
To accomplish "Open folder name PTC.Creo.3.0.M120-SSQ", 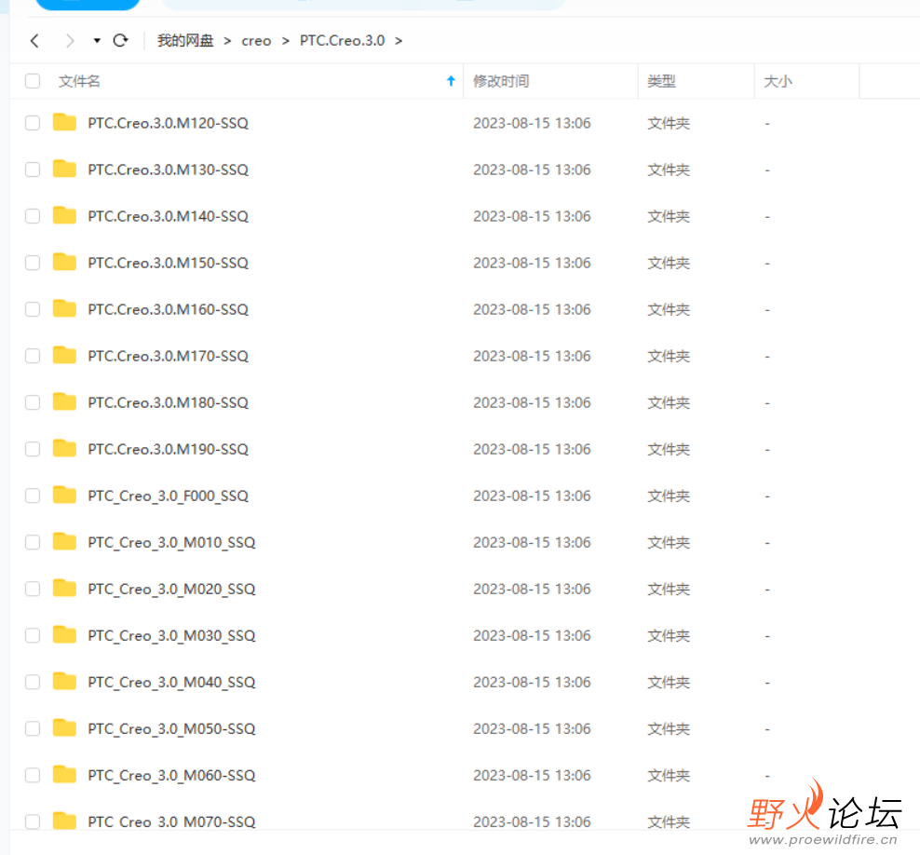I will point(169,123).
